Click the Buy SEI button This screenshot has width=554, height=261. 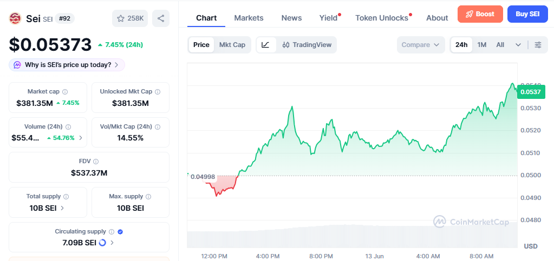527,14
